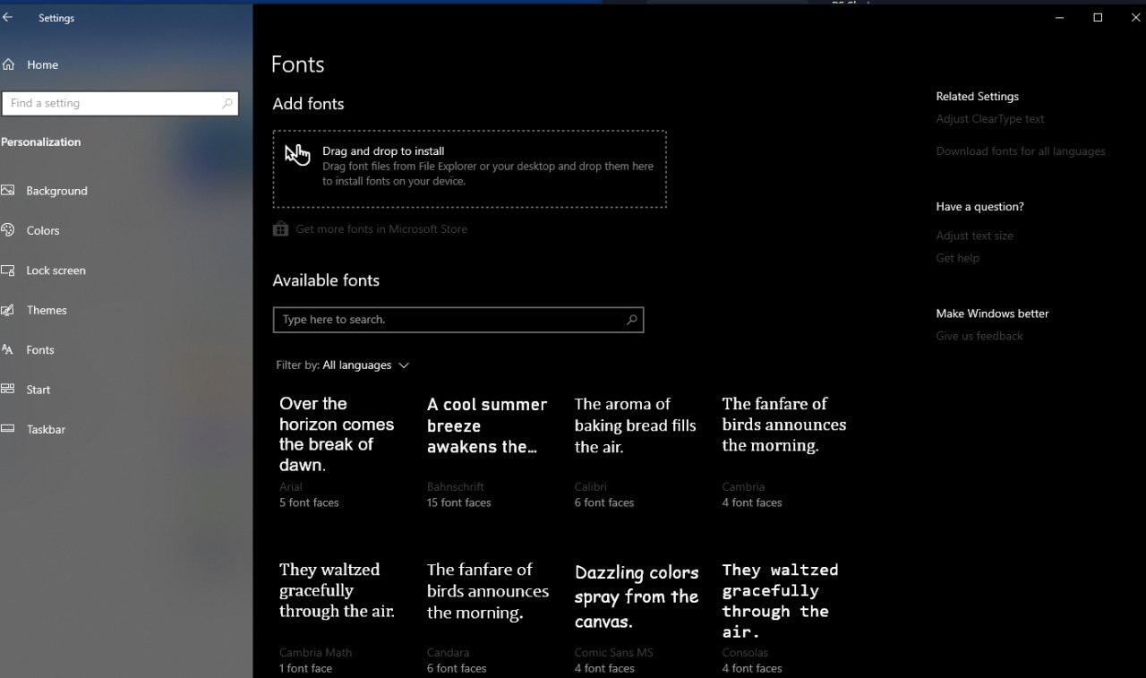Screen dimensions: 1146x678
Task: Click the Background picture icon in sidebar
Action: [x=8, y=191]
